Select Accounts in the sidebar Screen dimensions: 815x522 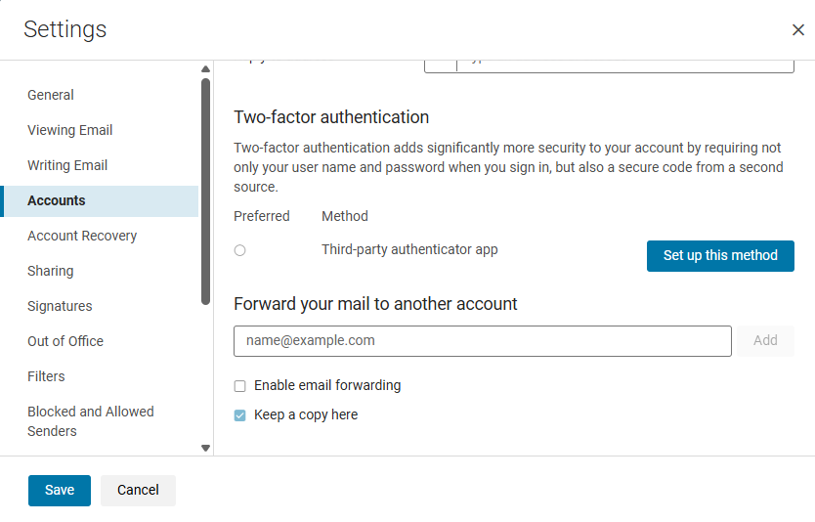57,200
